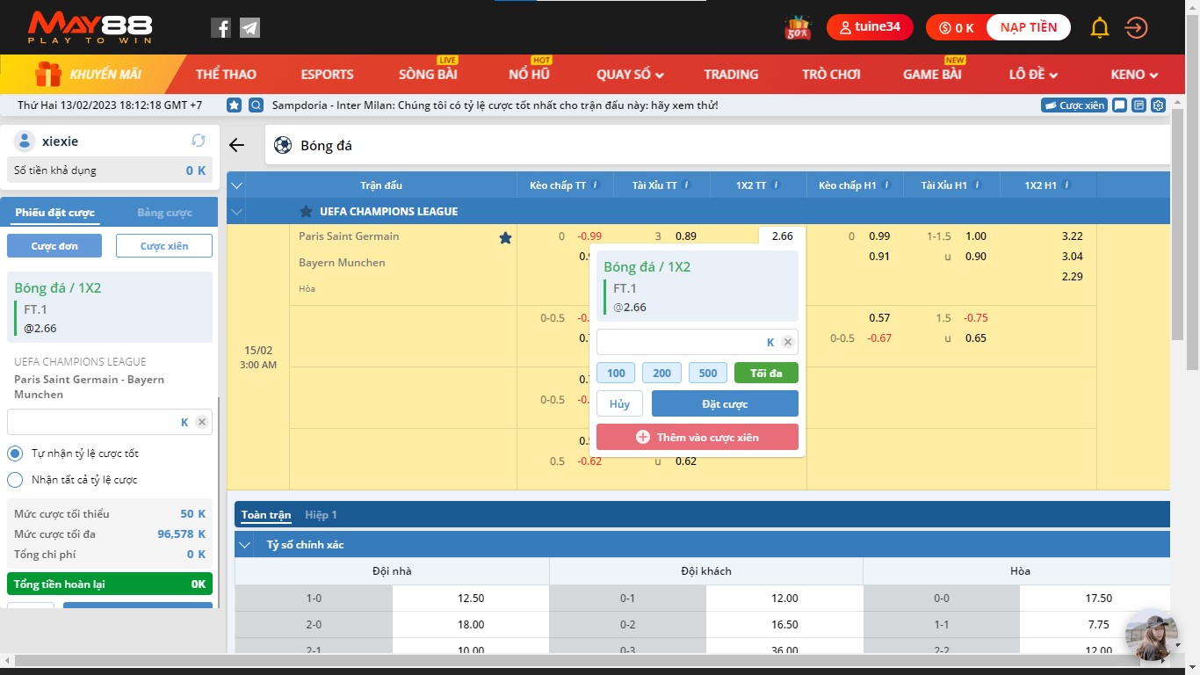Select 'Tự nhận tỷ lệ cược tốt' option
The image size is (1200, 675).
click(15, 454)
